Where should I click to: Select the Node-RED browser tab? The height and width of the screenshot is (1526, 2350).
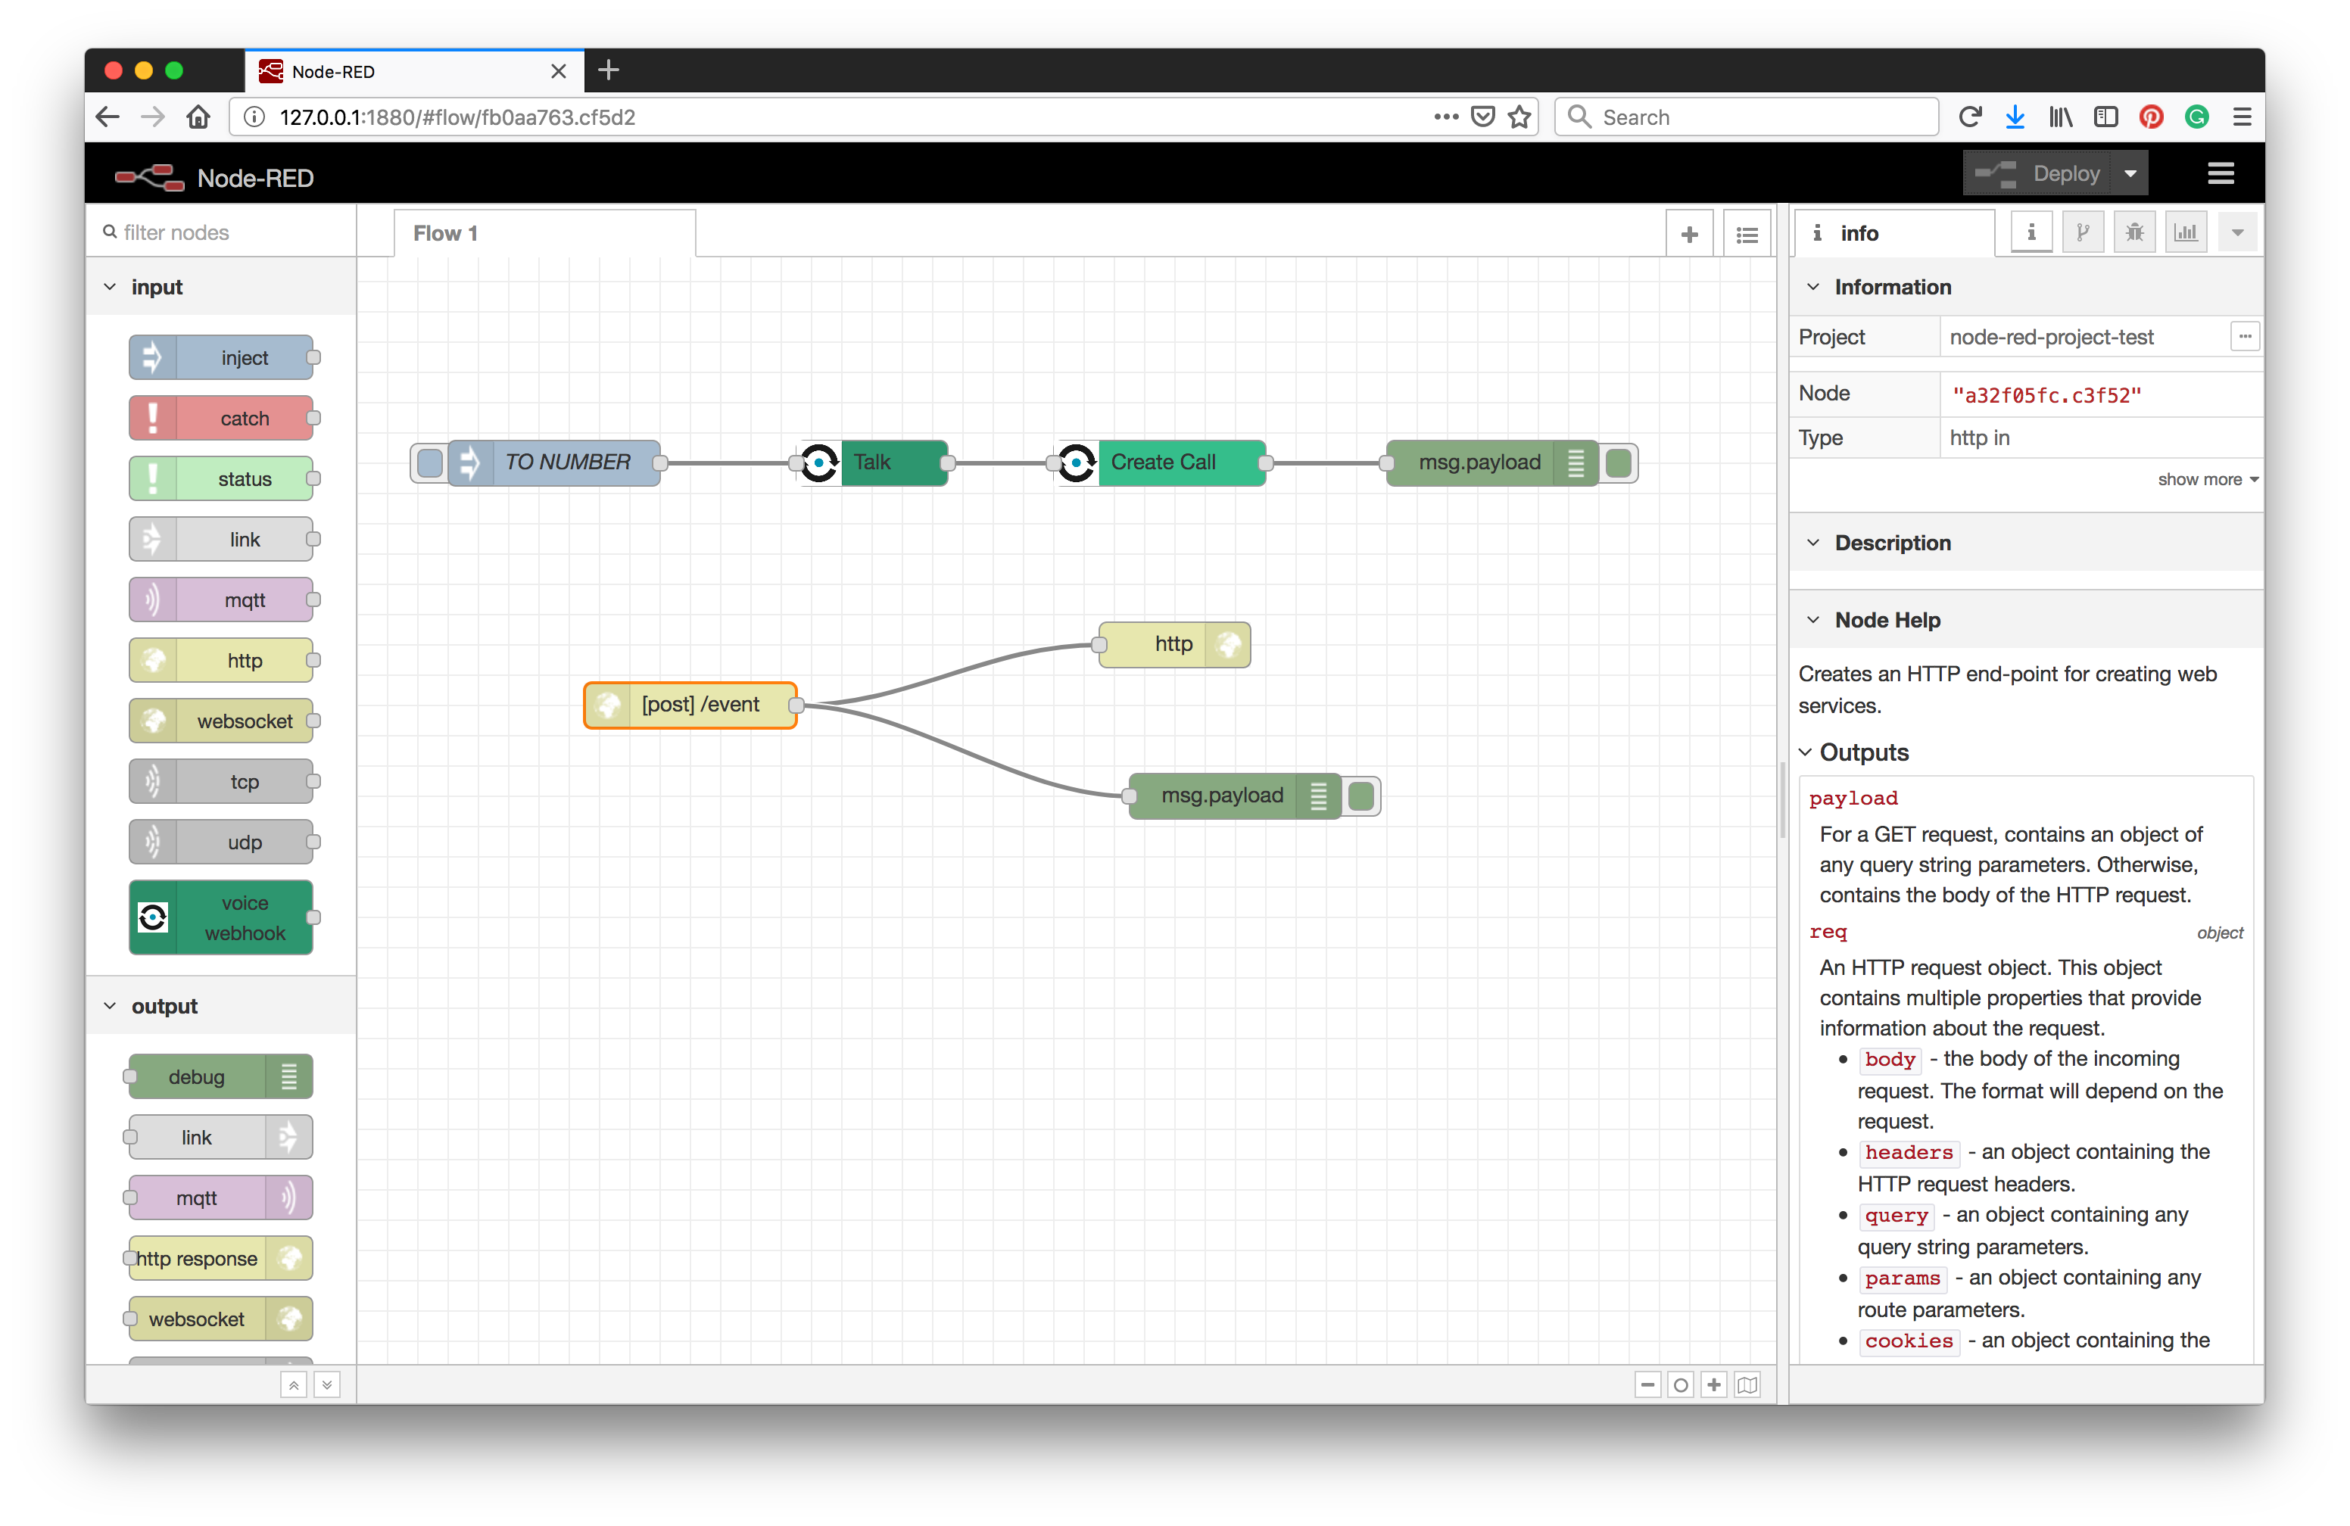[x=413, y=71]
